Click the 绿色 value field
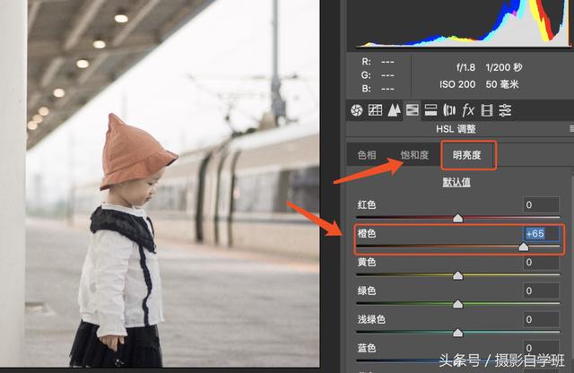The height and width of the screenshot is (373, 574). pyautogui.click(x=541, y=291)
